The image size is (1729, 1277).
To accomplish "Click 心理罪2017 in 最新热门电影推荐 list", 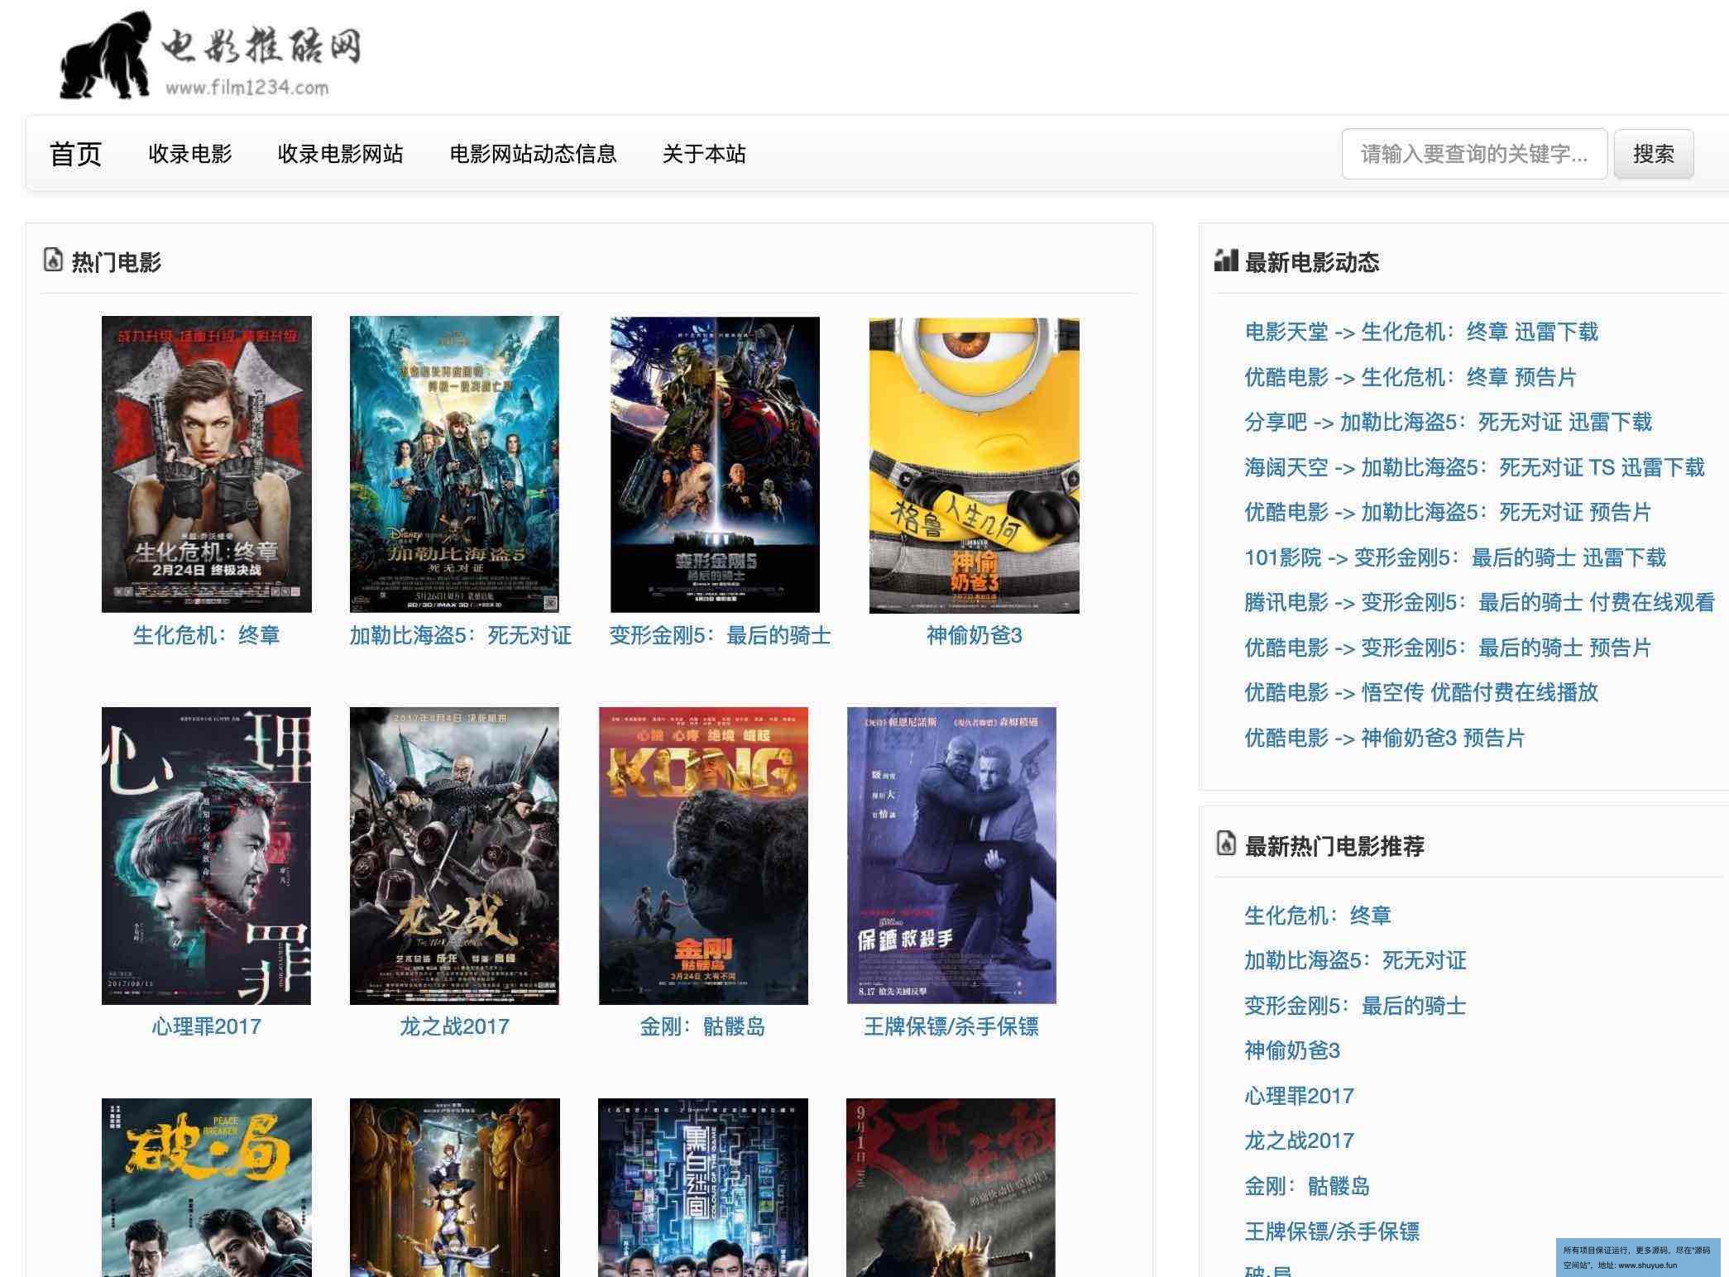I will (1299, 1096).
